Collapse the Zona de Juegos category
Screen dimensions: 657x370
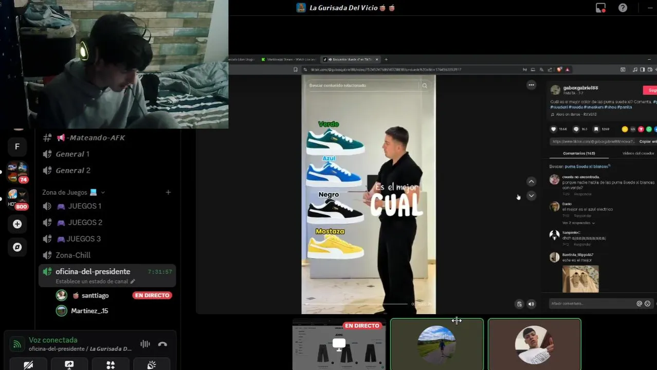click(x=73, y=192)
